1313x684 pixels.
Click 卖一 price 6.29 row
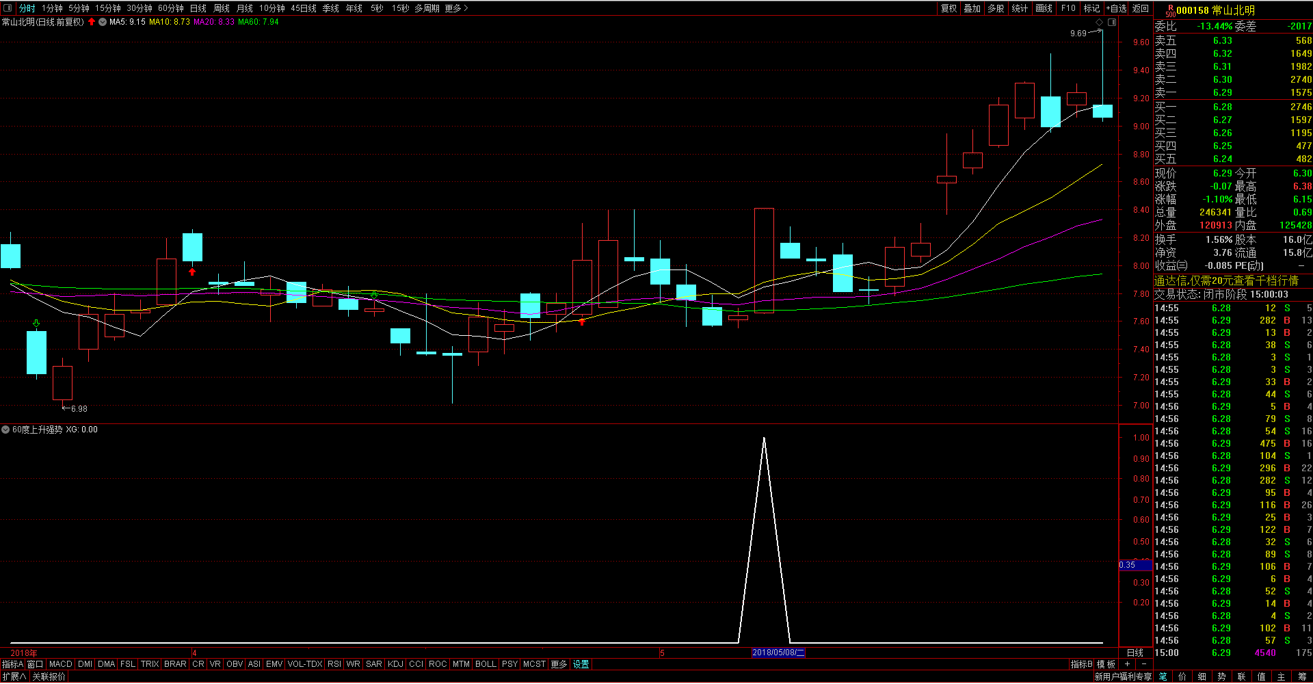point(1233,92)
